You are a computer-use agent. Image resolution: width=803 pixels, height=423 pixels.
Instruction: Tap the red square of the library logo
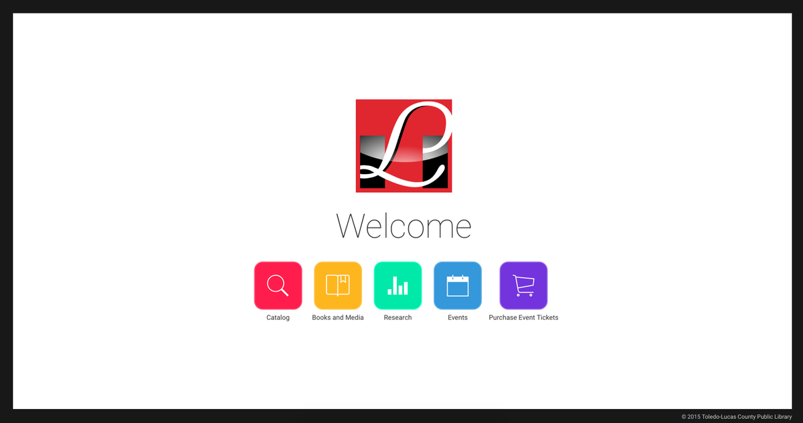click(404, 146)
